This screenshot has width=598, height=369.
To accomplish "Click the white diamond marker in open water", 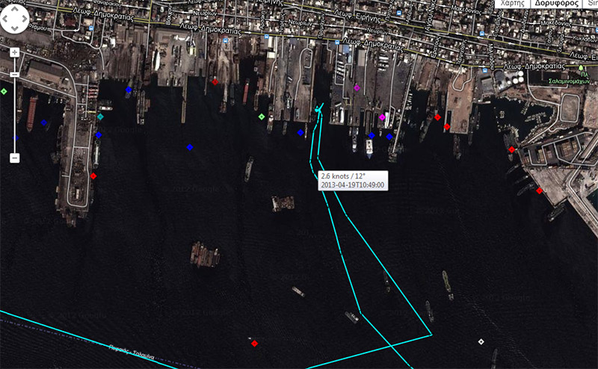I will coord(481,341).
